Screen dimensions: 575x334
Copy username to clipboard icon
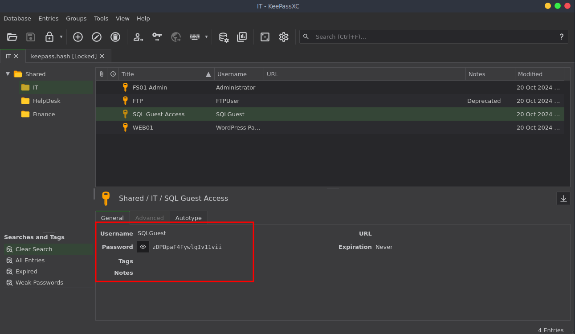tap(139, 37)
